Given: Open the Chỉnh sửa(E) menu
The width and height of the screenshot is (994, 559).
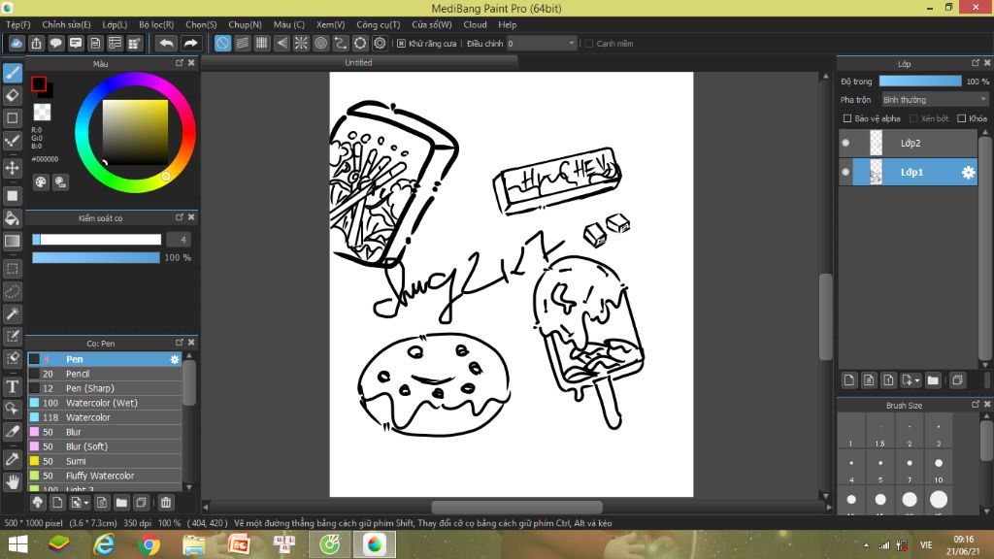Looking at the screenshot, I should (x=67, y=24).
